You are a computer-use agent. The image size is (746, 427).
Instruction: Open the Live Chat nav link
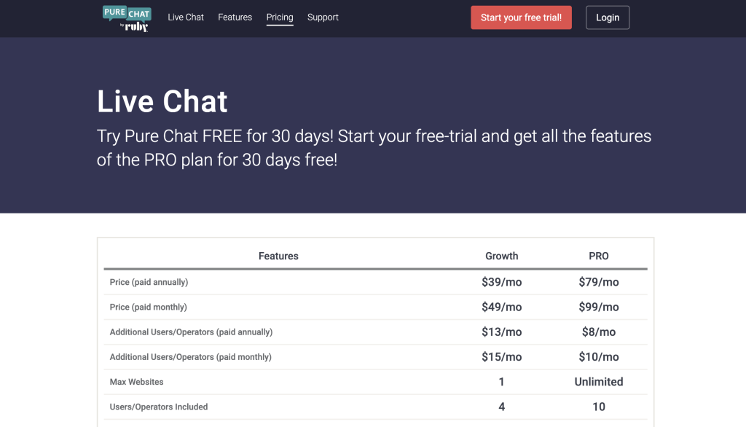[x=186, y=17]
